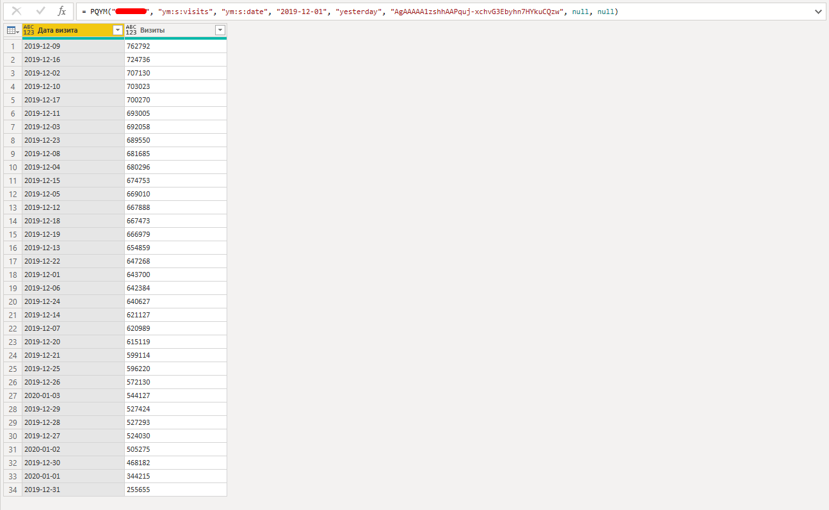Select the cell with value 667888
The image size is (829, 510).
(x=175, y=207)
